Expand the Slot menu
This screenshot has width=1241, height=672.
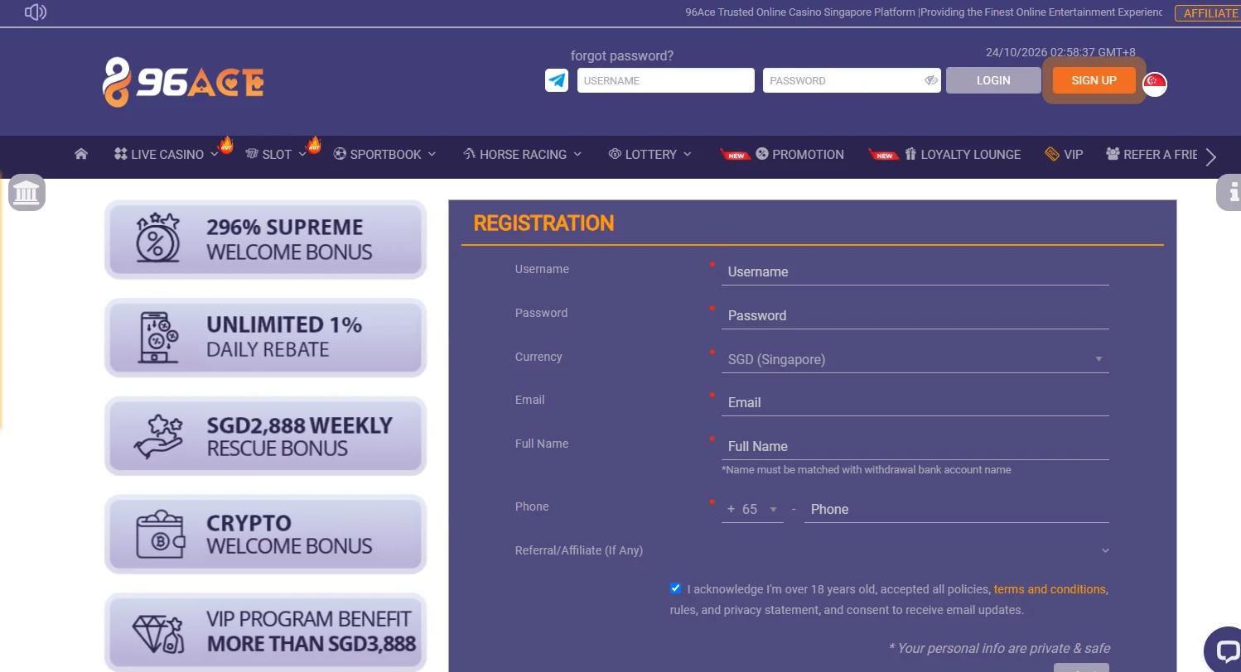tap(277, 154)
